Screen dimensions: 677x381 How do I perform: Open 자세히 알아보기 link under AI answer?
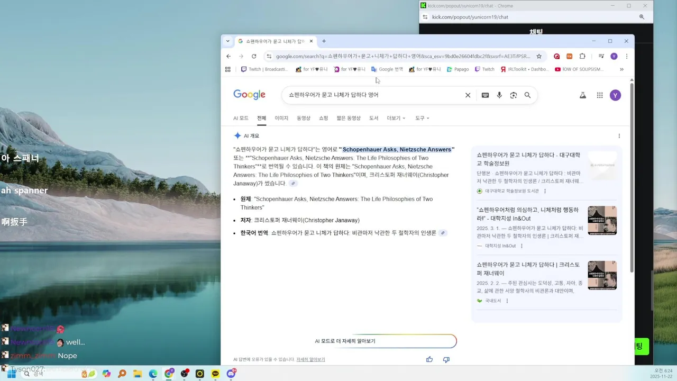(310, 360)
